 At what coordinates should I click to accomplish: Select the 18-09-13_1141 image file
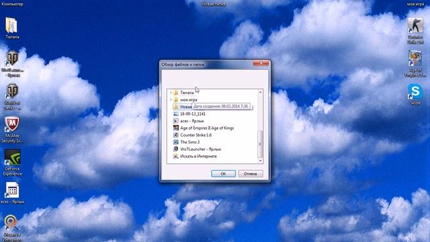[189, 114]
